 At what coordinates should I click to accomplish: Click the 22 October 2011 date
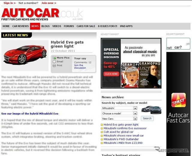pos(63,51)
